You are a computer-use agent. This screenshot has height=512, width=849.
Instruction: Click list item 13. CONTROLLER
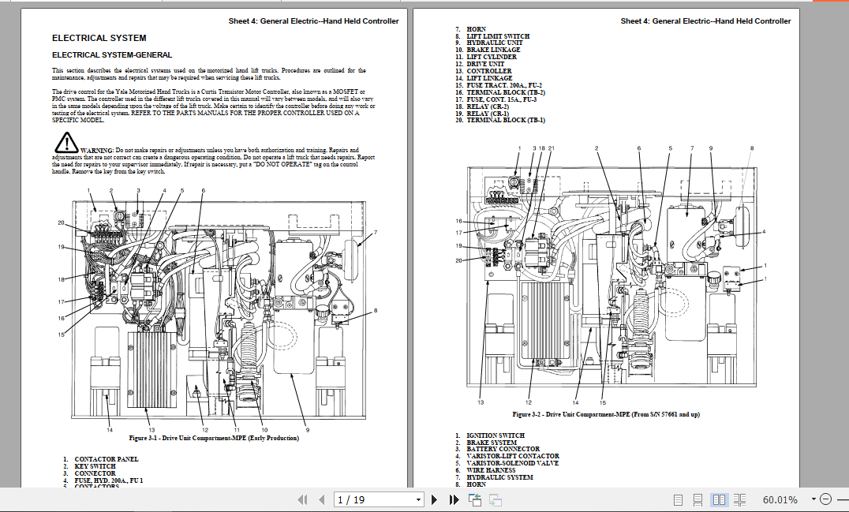[x=483, y=71]
